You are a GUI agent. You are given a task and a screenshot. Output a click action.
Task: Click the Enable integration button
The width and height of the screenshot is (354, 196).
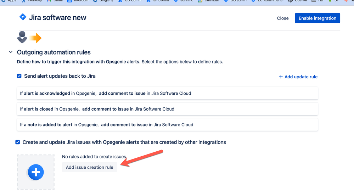[318, 18]
